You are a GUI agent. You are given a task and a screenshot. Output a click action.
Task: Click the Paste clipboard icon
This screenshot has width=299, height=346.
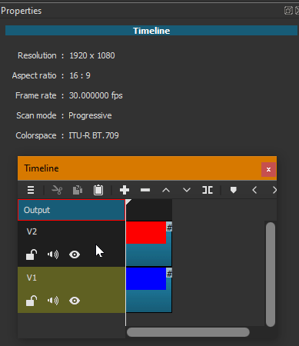click(x=98, y=190)
